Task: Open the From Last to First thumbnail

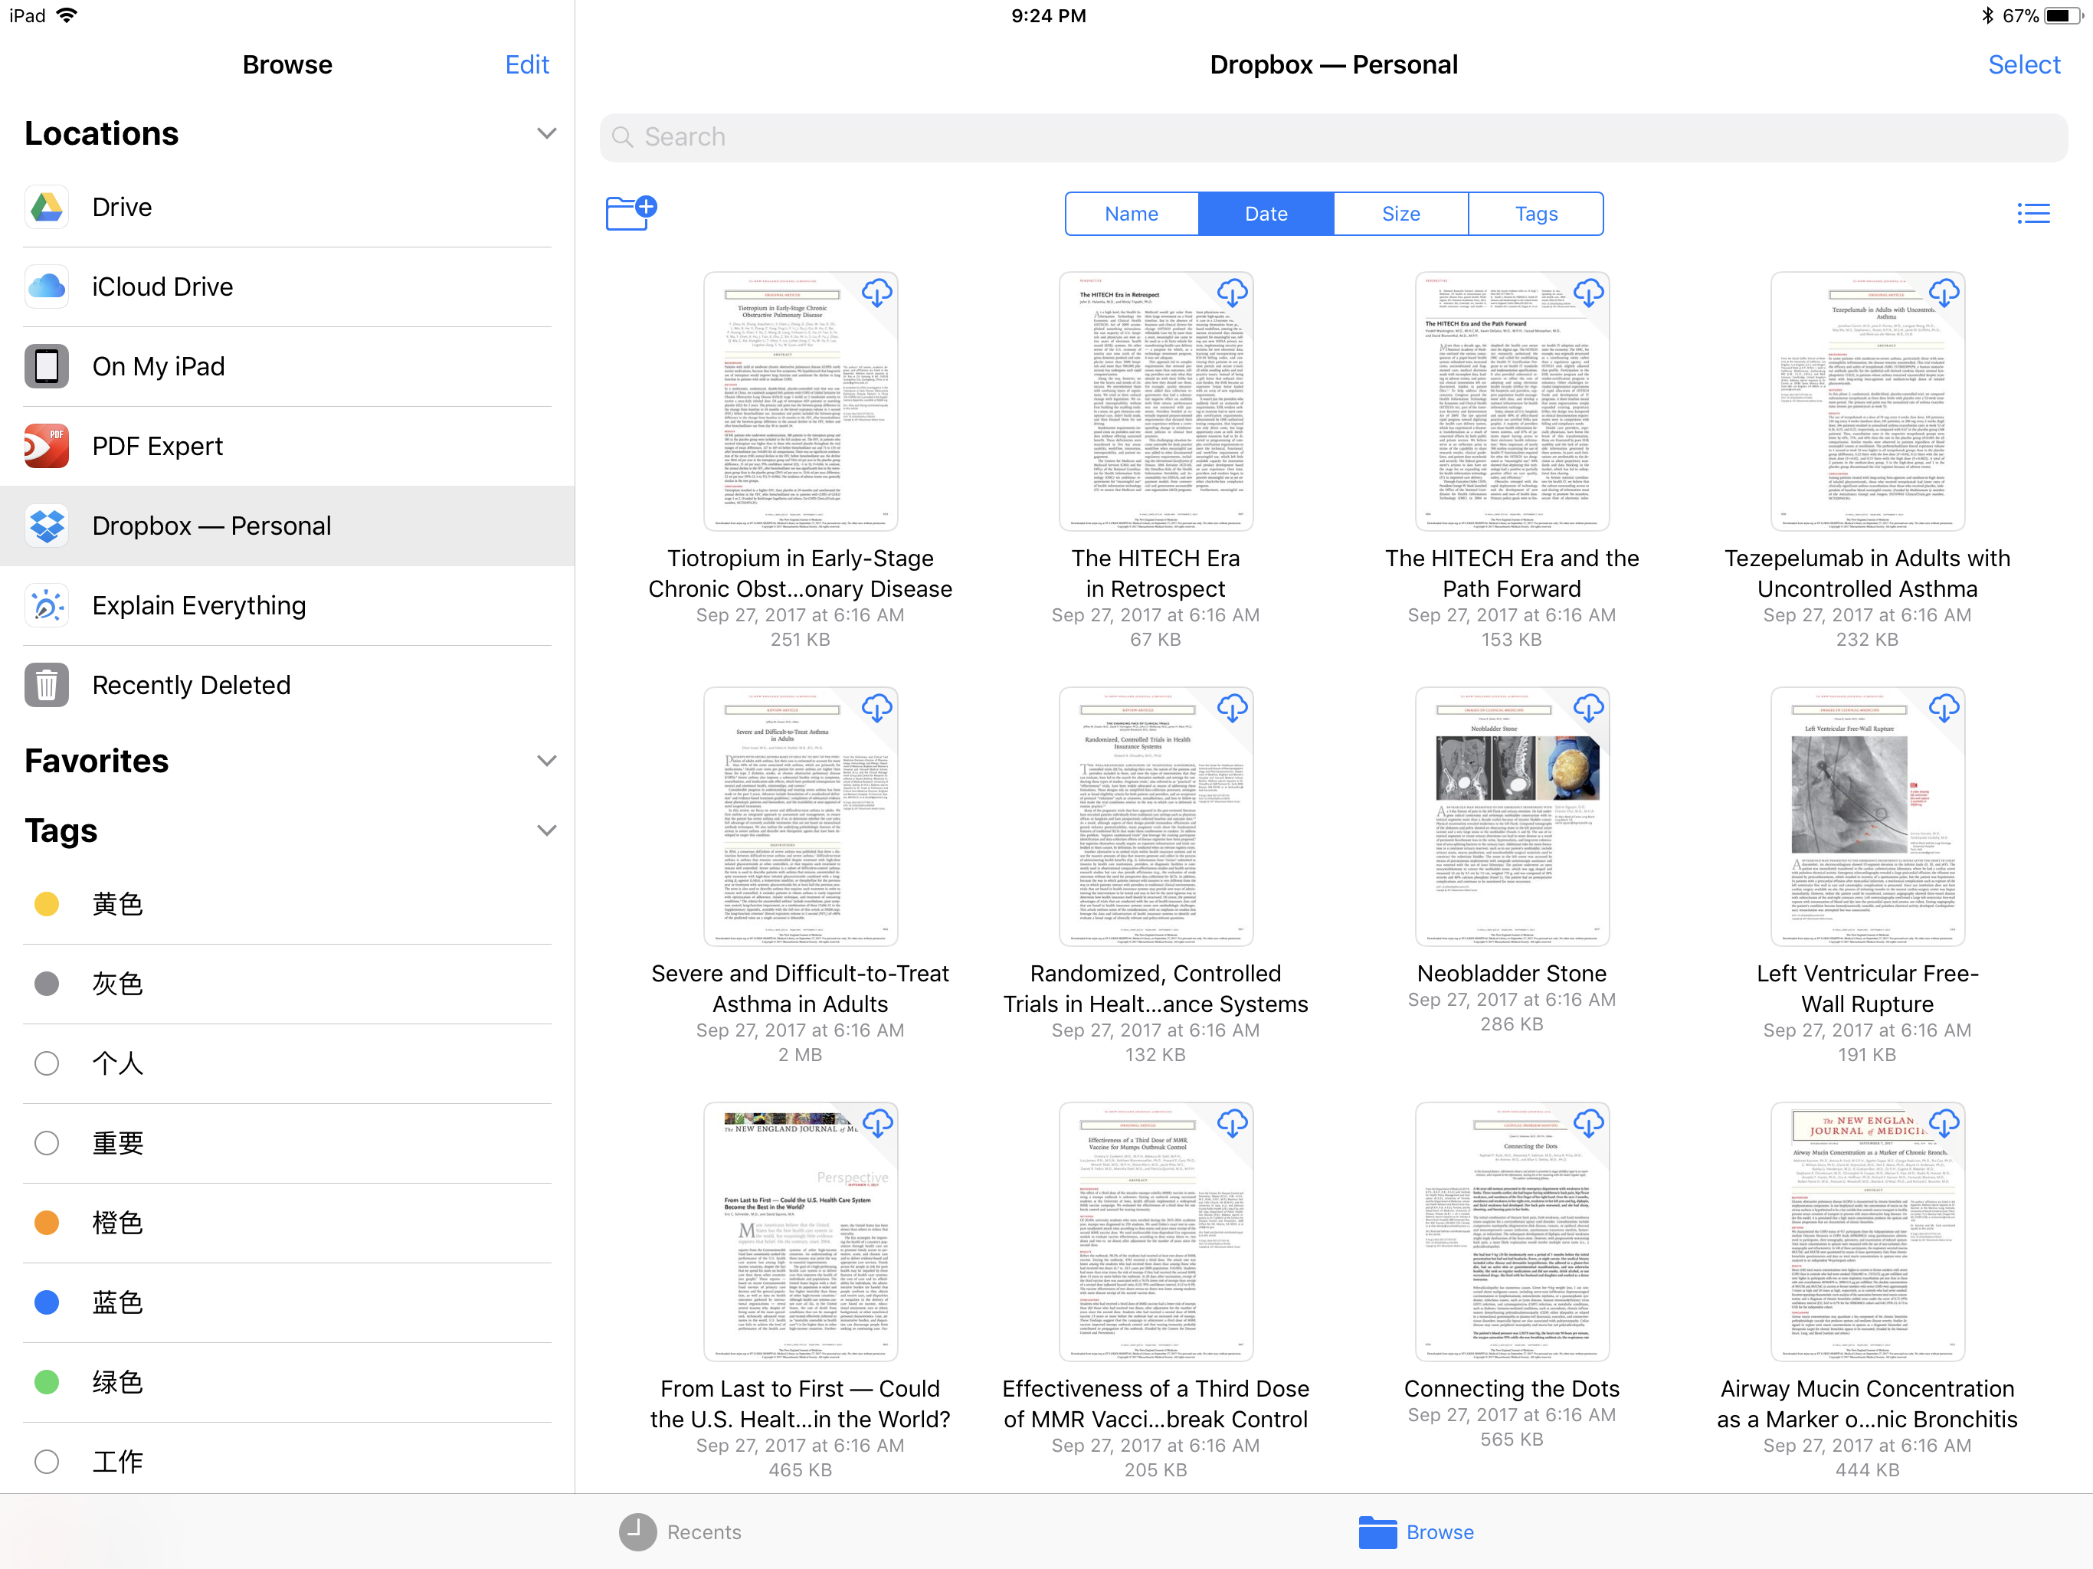Action: 800,1232
